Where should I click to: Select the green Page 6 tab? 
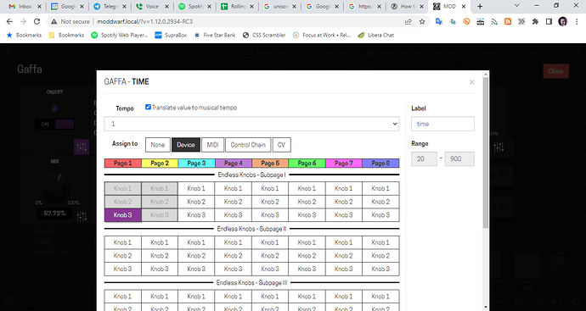point(307,163)
